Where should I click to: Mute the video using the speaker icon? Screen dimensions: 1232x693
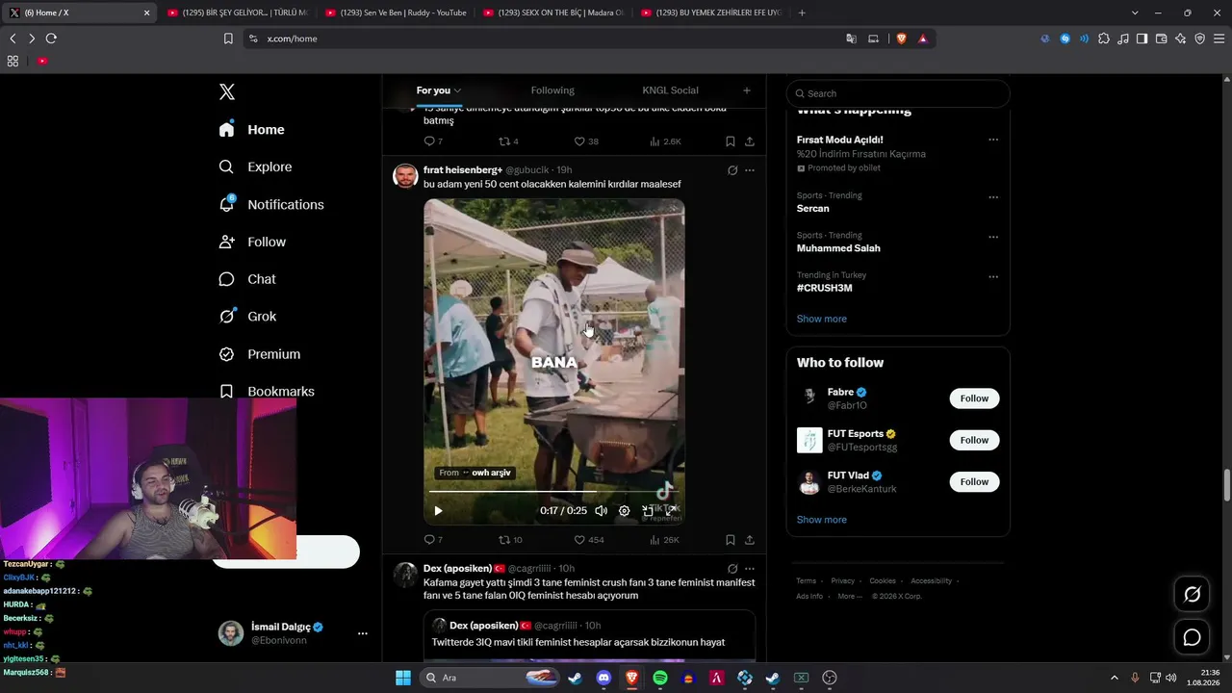602,511
